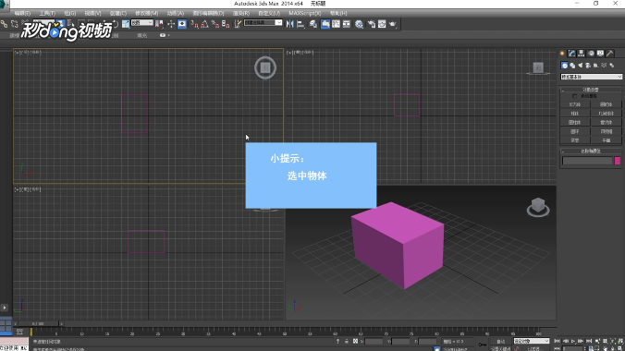Click the teapot Render Production icon
The image size is (625, 351).
393,24
